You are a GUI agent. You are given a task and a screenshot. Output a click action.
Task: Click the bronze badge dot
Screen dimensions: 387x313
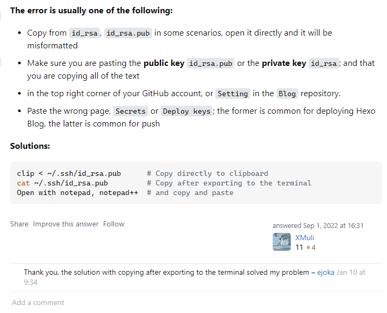[308, 248]
